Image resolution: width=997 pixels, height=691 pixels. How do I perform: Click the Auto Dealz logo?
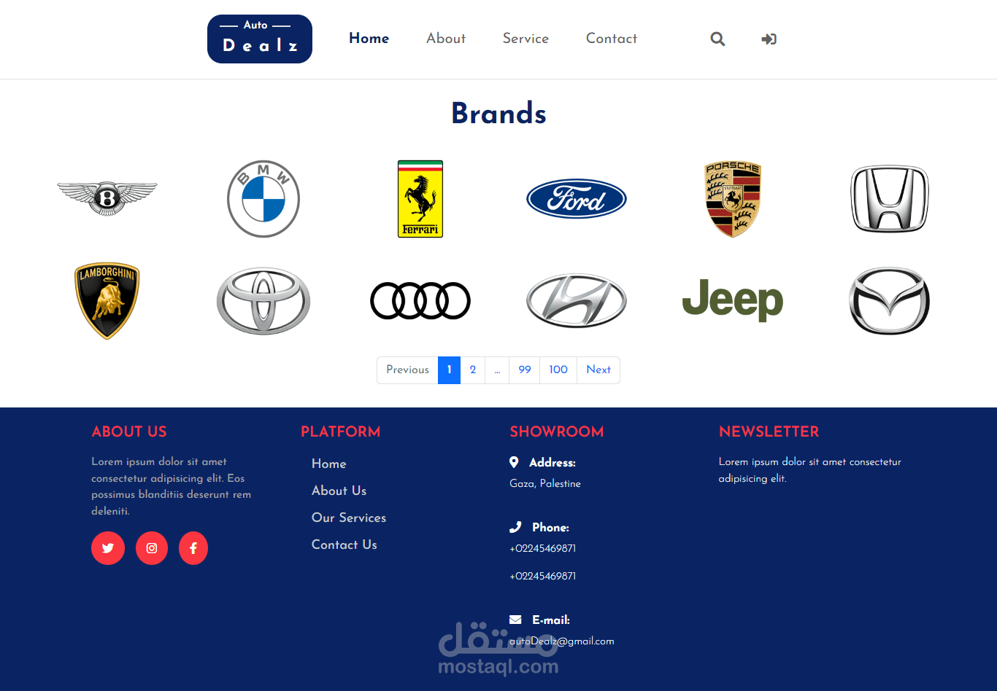pos(260,39)
